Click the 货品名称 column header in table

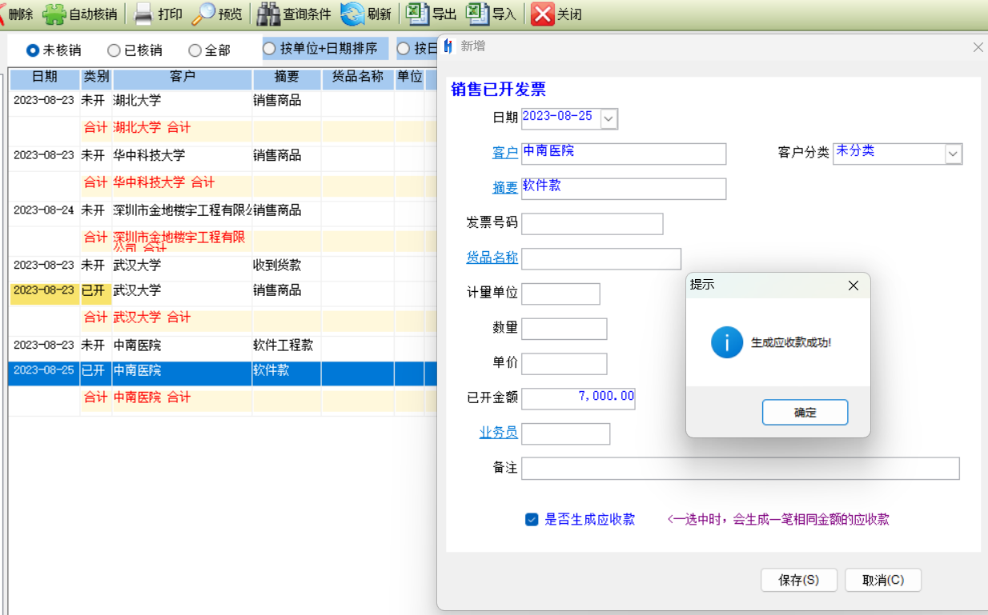pos(358,78)
